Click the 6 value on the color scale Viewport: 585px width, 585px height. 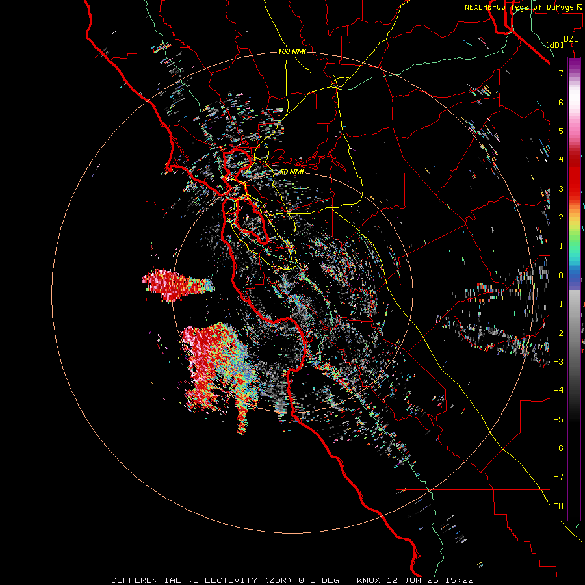click(561, 102)
